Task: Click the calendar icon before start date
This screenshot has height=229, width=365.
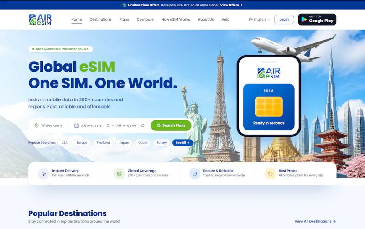Action: (x=76, y=125)
